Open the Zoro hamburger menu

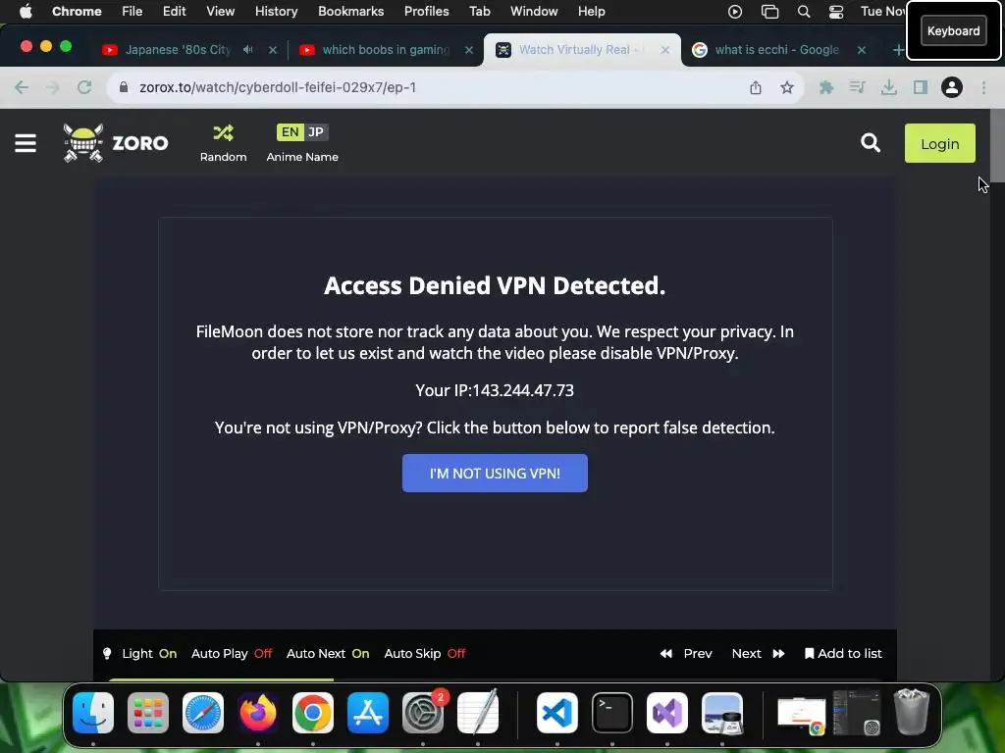pos(26,143)
